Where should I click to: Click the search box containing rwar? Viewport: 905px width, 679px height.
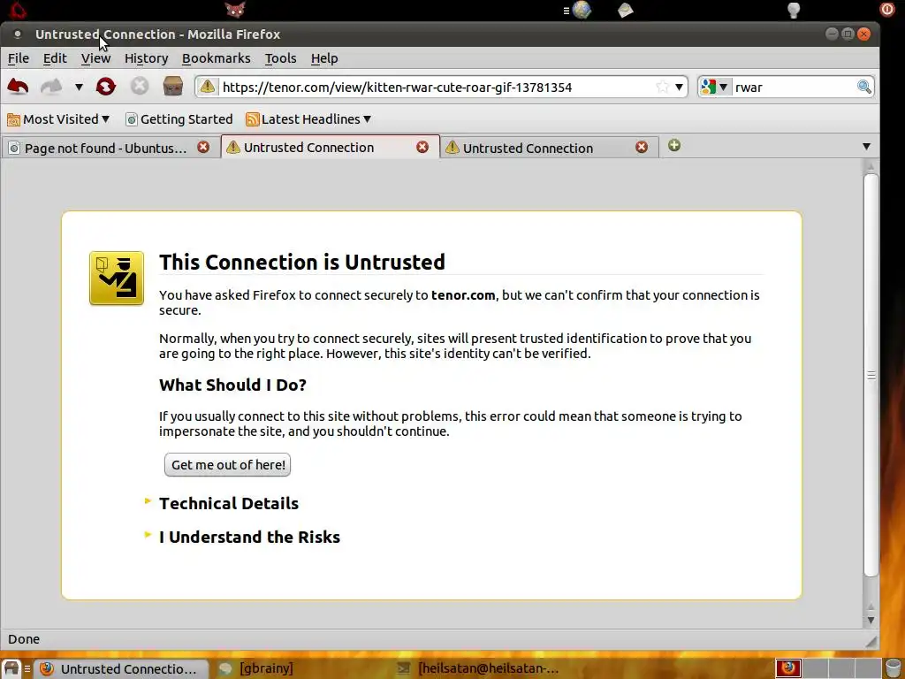click(794, 88)
